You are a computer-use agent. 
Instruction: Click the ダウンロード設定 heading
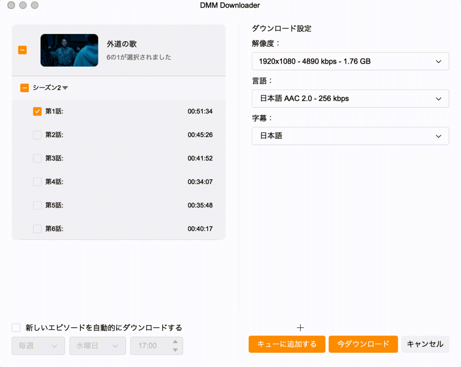click(x=282, y=29)
